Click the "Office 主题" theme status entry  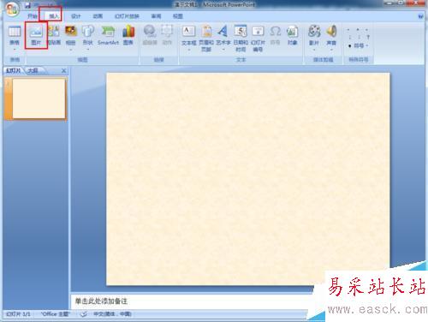[x=55, y=314]
